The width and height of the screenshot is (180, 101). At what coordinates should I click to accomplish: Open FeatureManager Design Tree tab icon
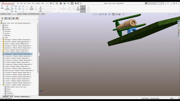[2, 19]
